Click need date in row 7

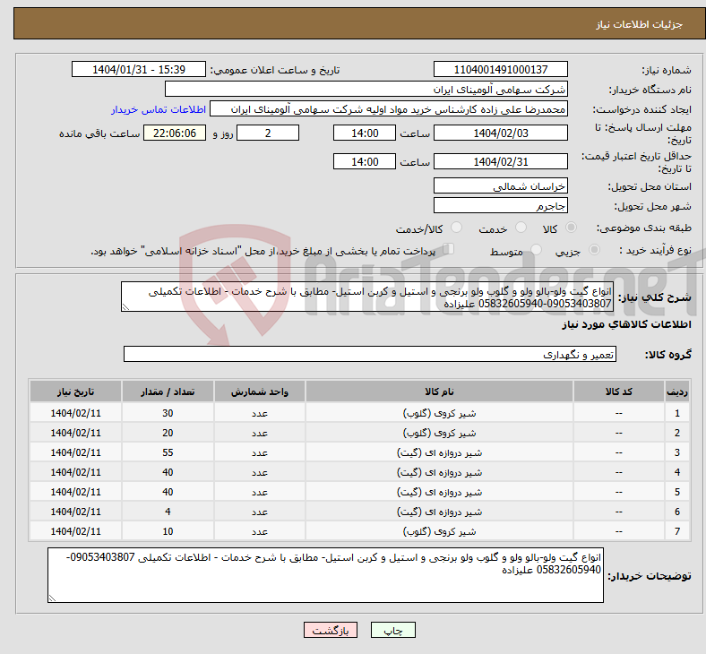coord(75,531)
